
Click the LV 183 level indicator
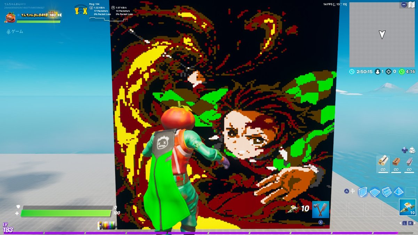[8, 228]
